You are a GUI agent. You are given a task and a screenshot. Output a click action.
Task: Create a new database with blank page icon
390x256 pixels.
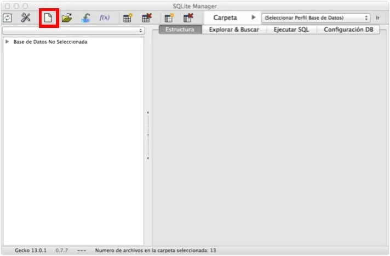point(48,18)
